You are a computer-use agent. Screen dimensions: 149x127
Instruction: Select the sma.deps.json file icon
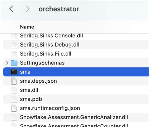pos(14,81)
